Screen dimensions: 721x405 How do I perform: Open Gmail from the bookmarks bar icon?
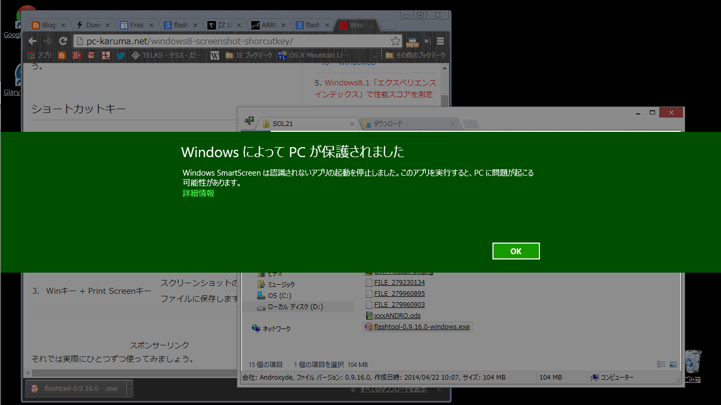[x=91, y=55]
